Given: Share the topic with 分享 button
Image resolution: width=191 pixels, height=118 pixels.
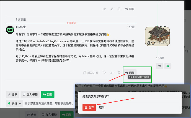Looking at the screenshot, I should tap(12, 94).
